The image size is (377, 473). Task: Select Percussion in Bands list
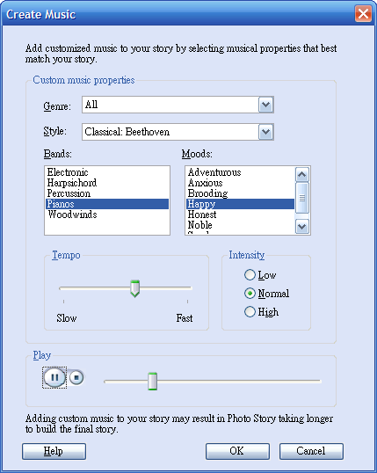(x=107, y=193)
